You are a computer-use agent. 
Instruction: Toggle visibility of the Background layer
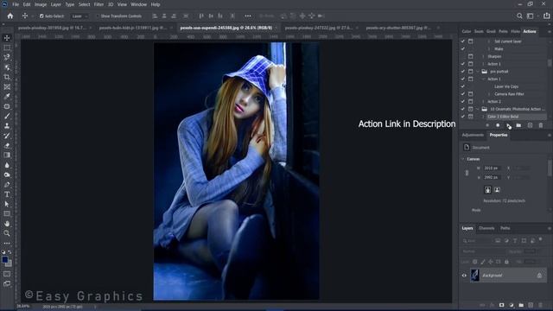(x=464, y=276)
